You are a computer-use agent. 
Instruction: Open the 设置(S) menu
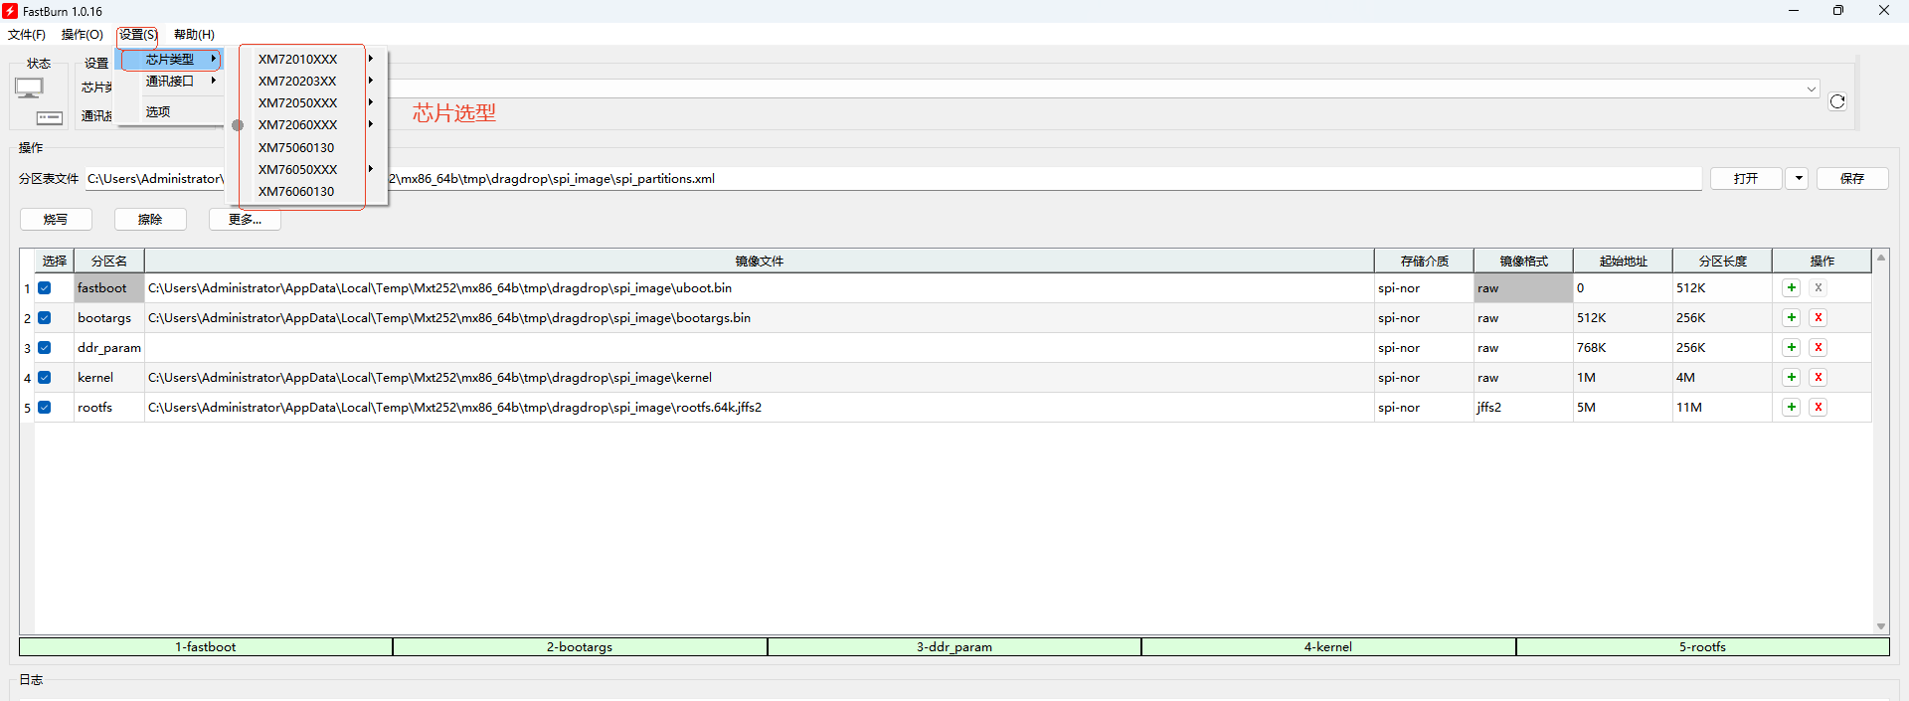pos(138,35)
